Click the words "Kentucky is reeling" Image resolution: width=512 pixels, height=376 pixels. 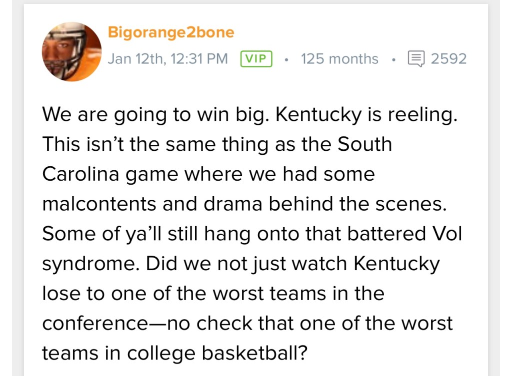(x=366, y=115)
